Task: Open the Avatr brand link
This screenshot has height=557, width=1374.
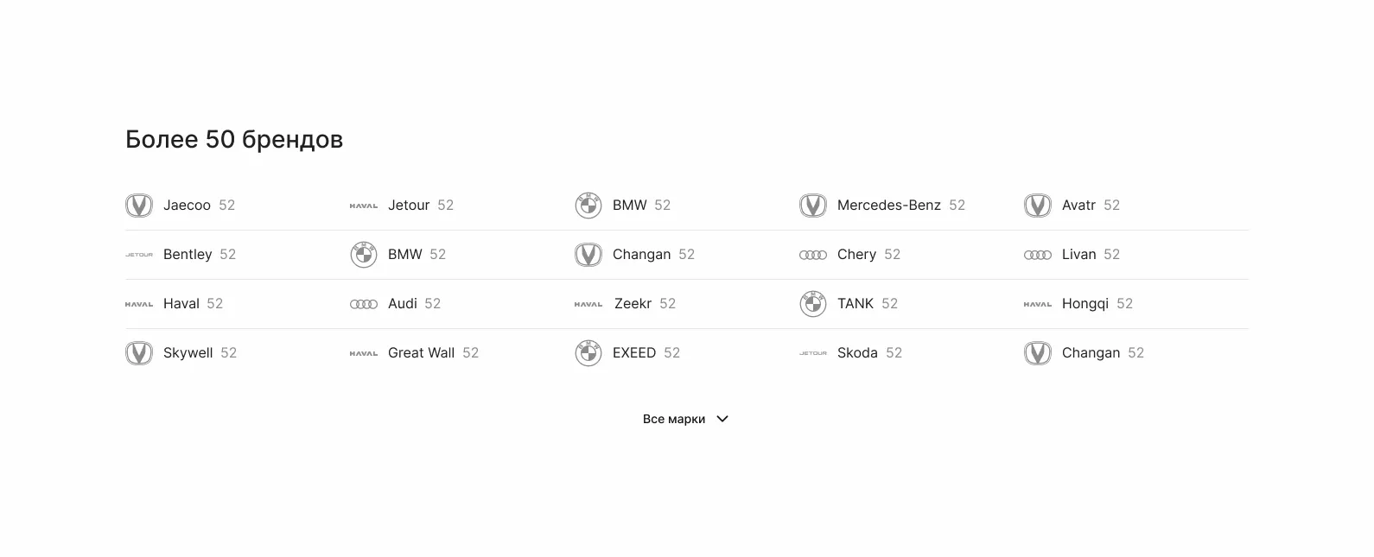Action: (x=1078, y=206)
